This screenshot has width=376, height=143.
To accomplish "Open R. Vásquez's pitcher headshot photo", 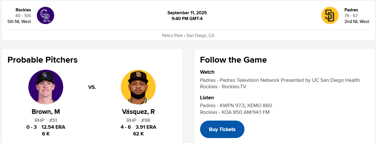I will (138, 87).
